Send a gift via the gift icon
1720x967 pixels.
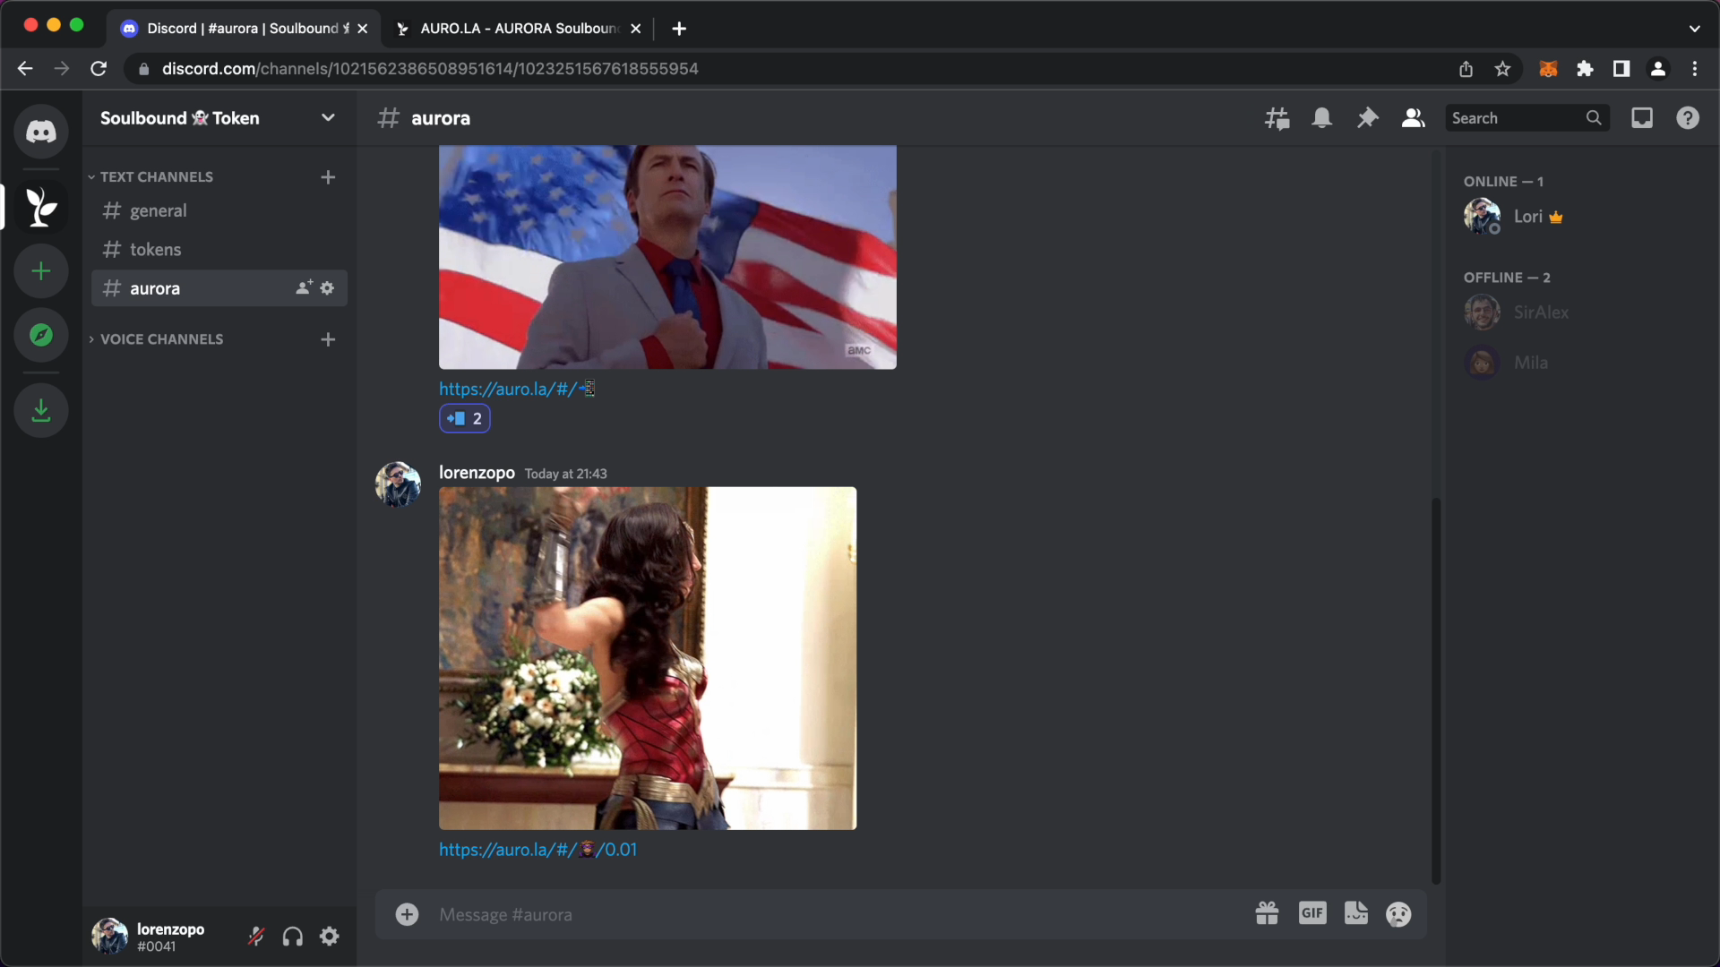tap(1267, 913)
